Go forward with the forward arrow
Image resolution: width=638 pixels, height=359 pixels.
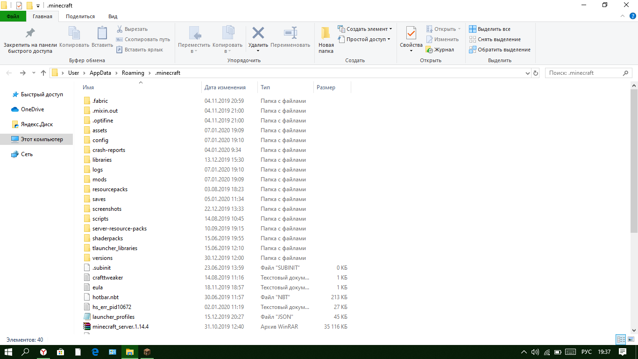click(x=22, y=73)
